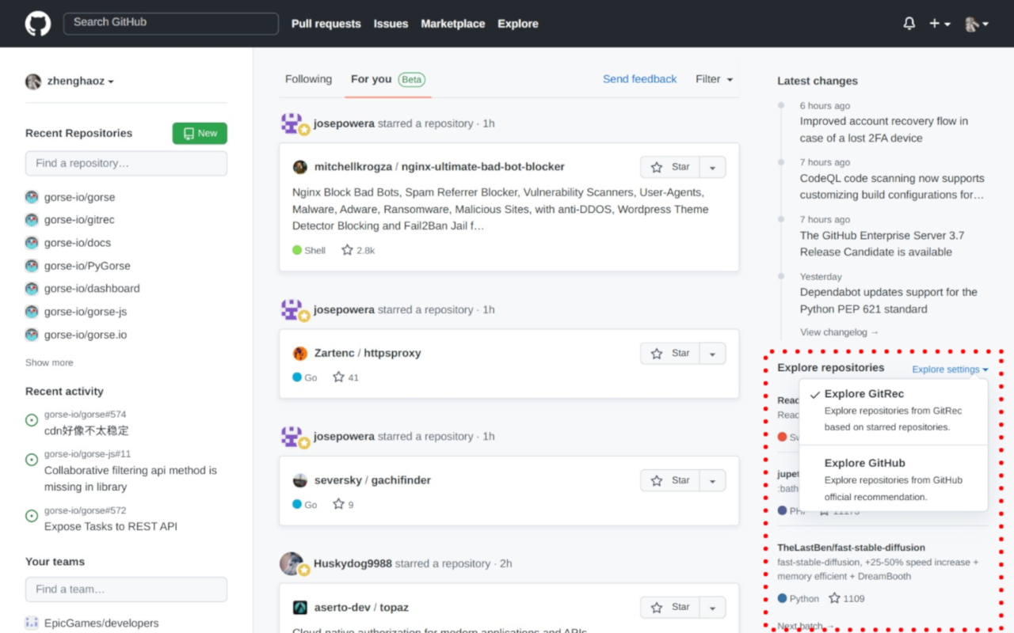1014x633 pixels.
Task: Click the star count icon on nginx-ultimate-bad-bot-blocker
Action: (x=347, y=250)
